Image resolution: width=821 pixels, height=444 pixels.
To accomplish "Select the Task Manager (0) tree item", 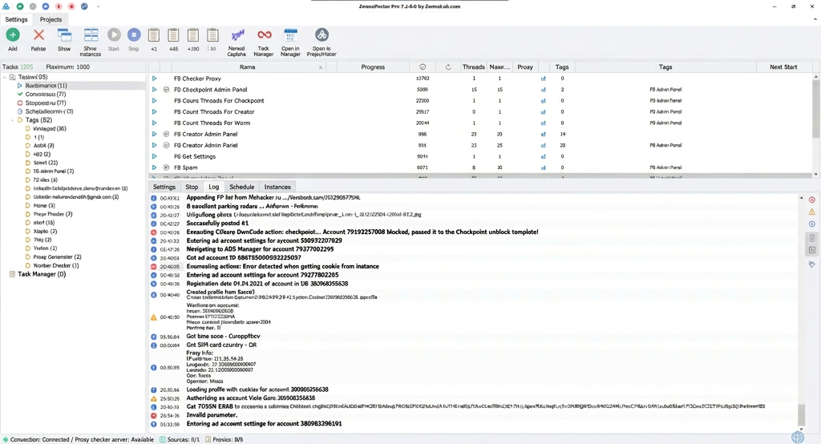I will coord(42,274).
